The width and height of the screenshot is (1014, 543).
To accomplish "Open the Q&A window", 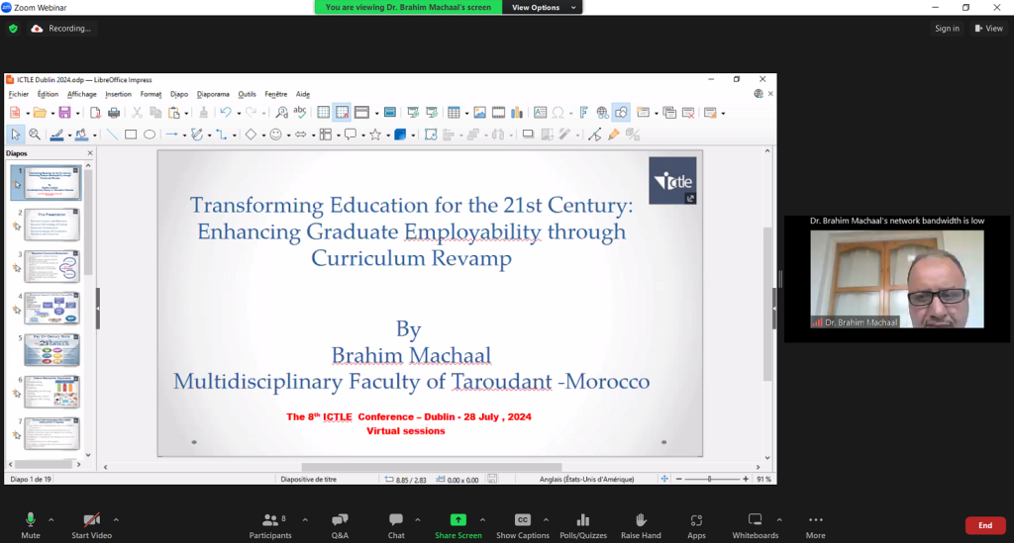I will tap(340, 524).
